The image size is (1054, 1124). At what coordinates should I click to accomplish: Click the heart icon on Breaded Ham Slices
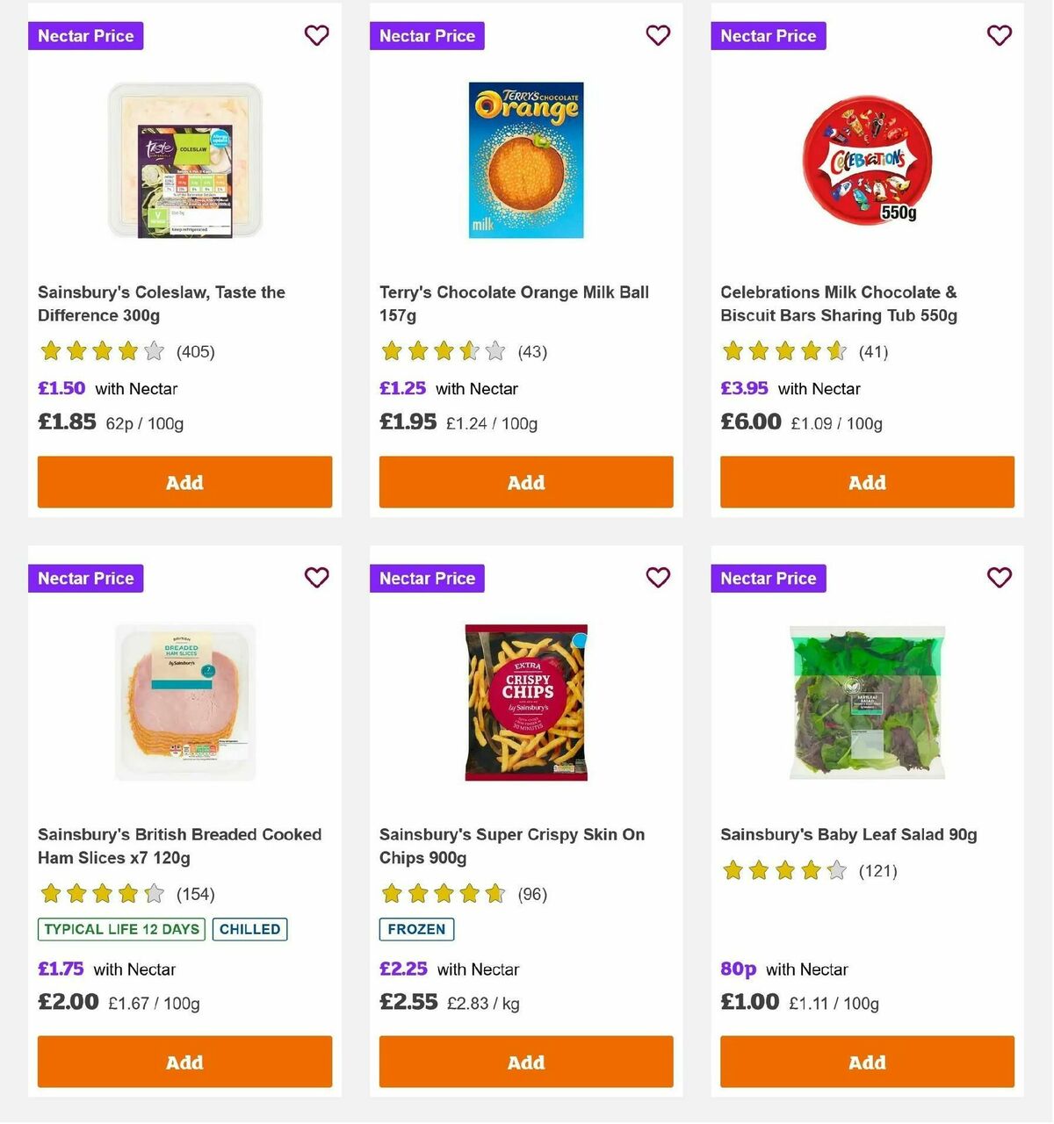(316, 578)
